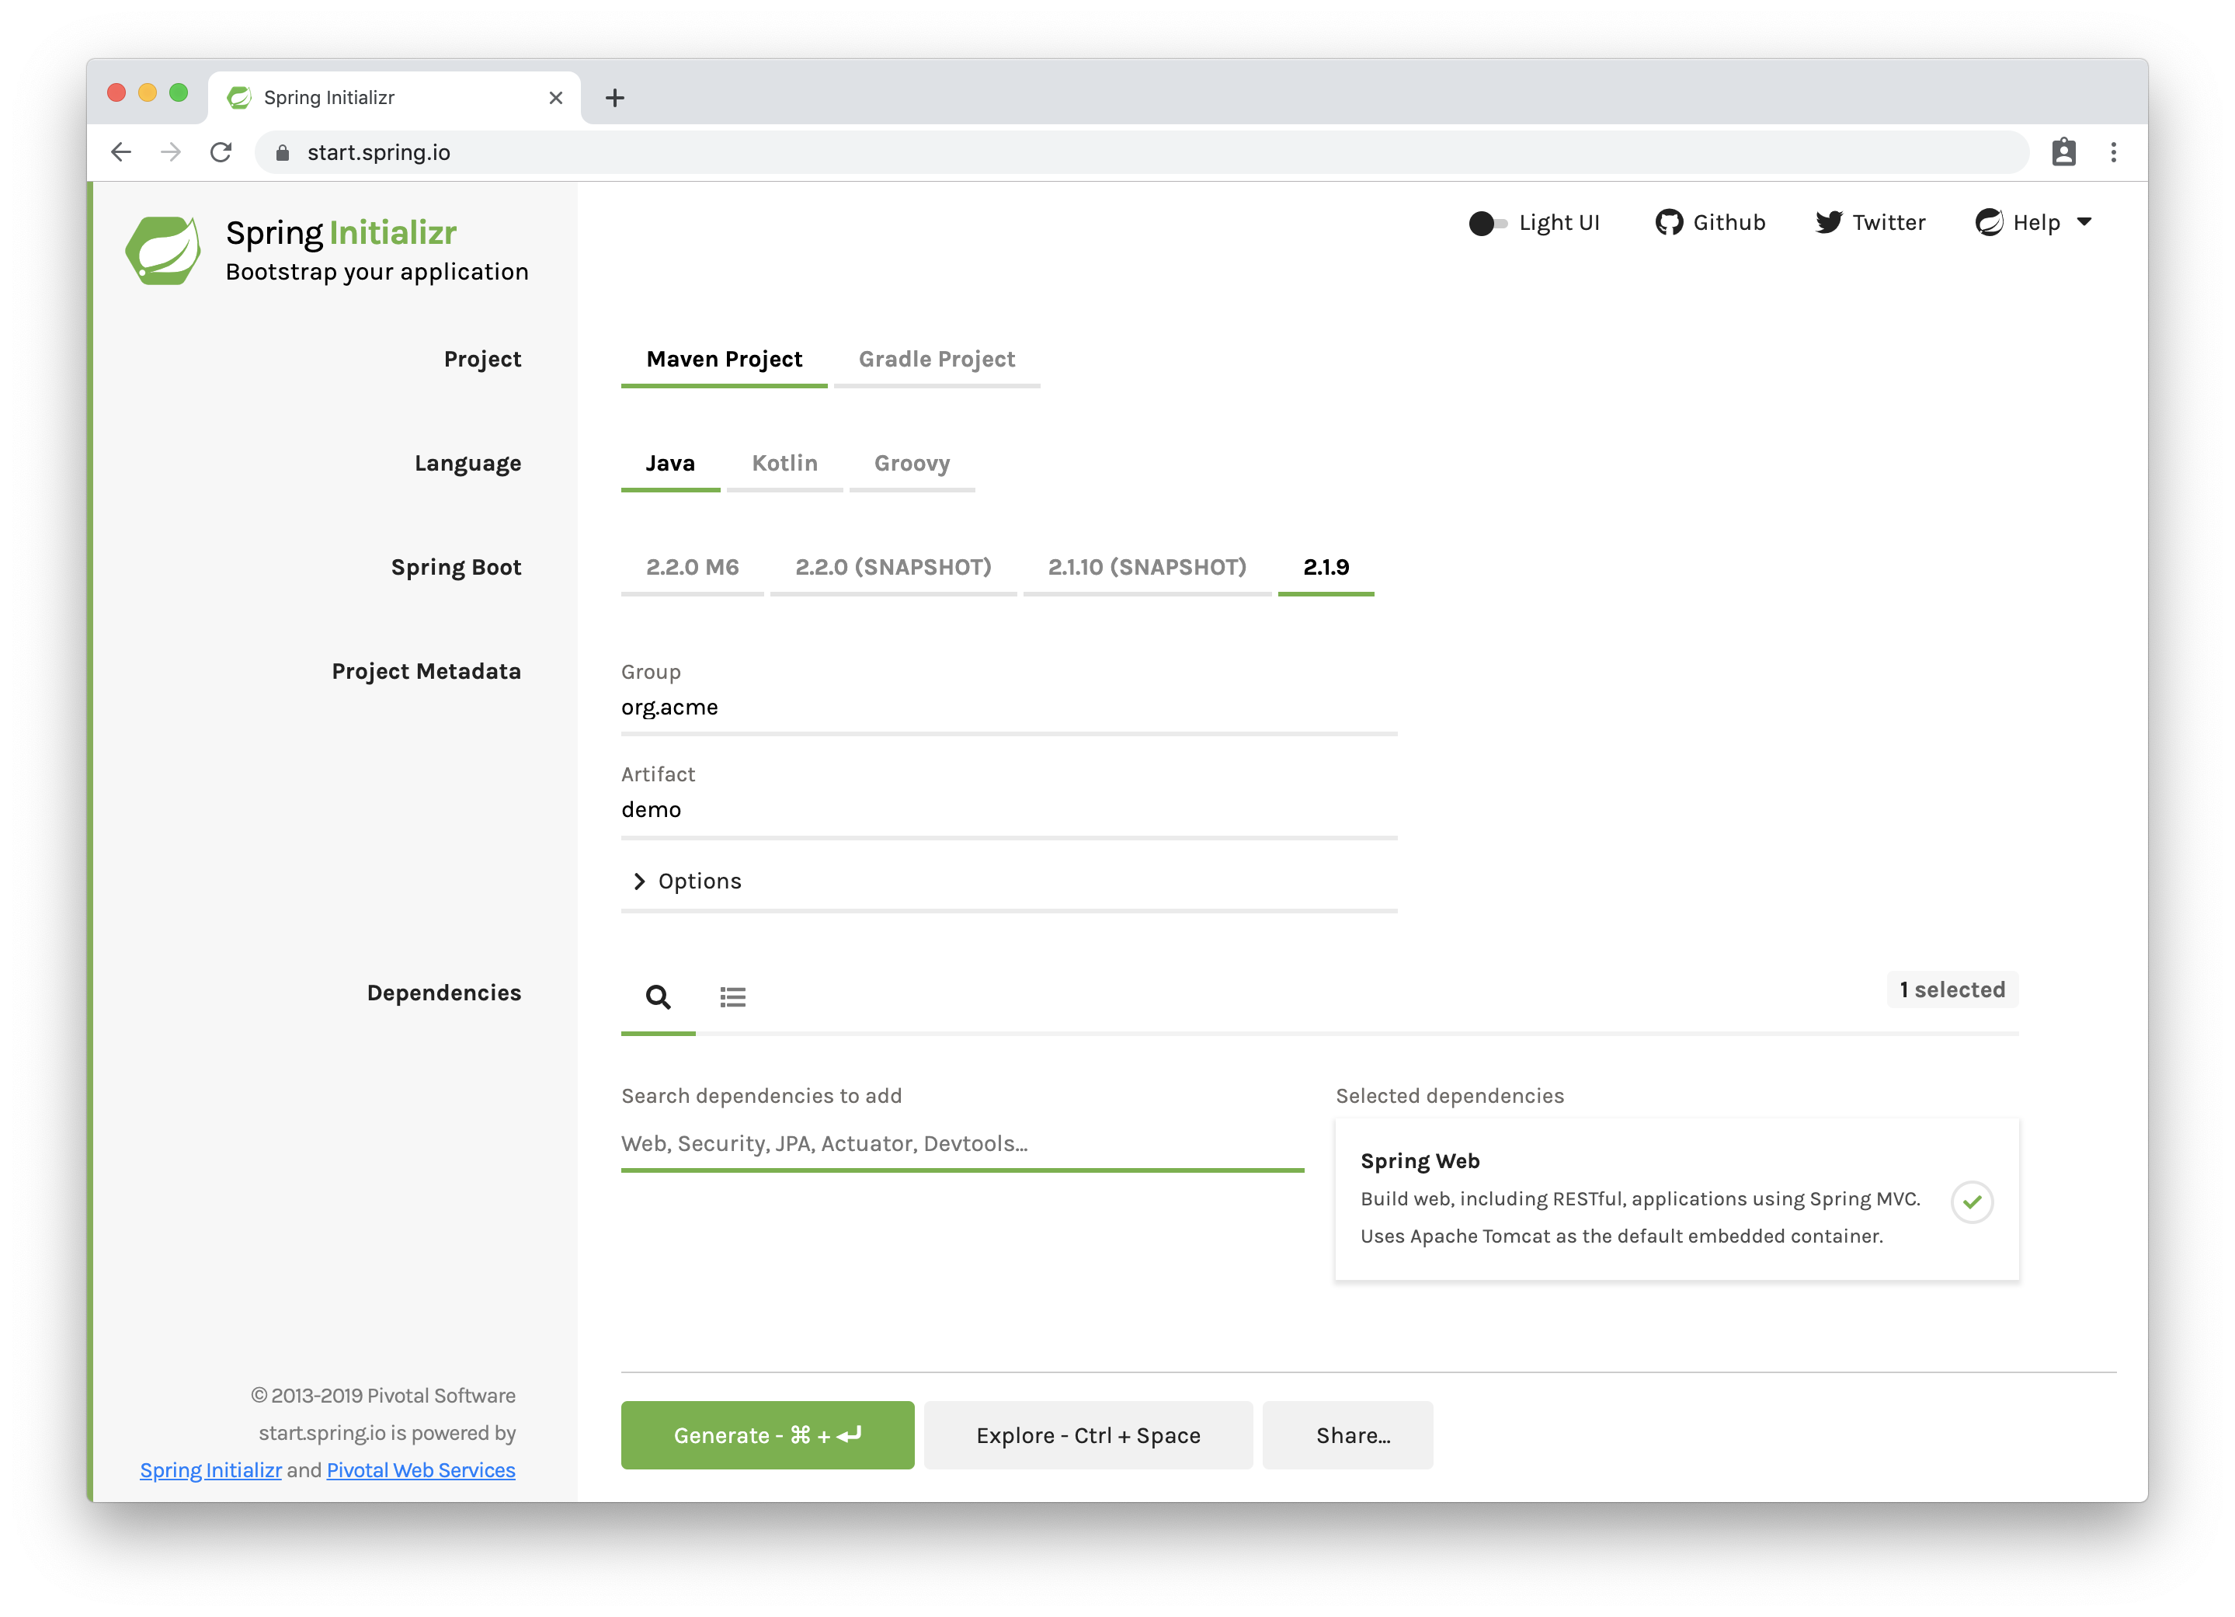Viewport: 2235px width, 1617px height.
Task: Remove Spring Web using its checkmark
Action: click(x=1972, y=1201)
